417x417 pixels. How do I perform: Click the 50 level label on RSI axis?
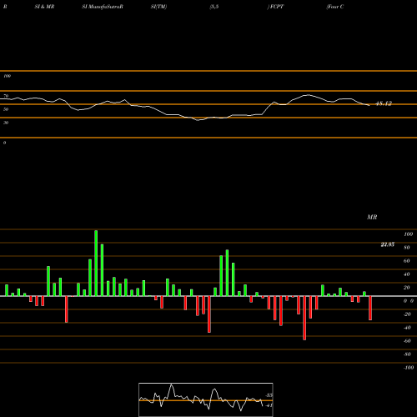(6, 109)
